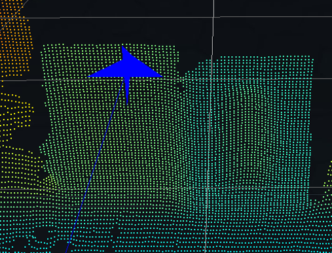
Task: Click the blue aircraft marker
Action: pos(126,72)
